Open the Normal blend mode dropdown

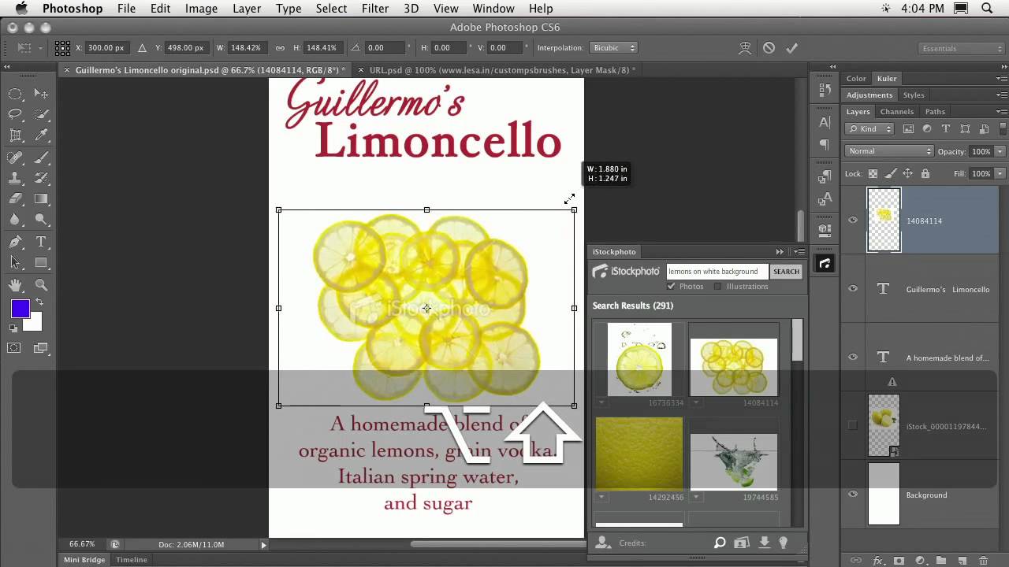click(889, 151)
